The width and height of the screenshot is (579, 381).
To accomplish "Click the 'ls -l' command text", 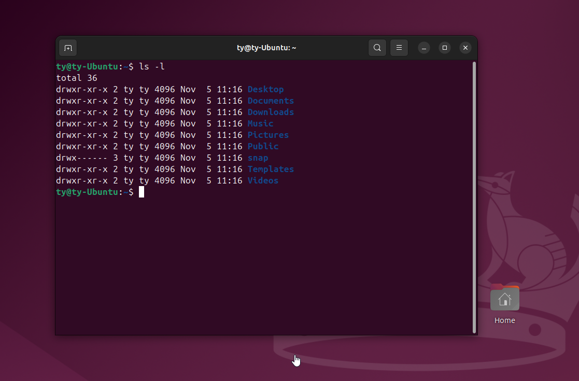I will [x=151, y=66].
